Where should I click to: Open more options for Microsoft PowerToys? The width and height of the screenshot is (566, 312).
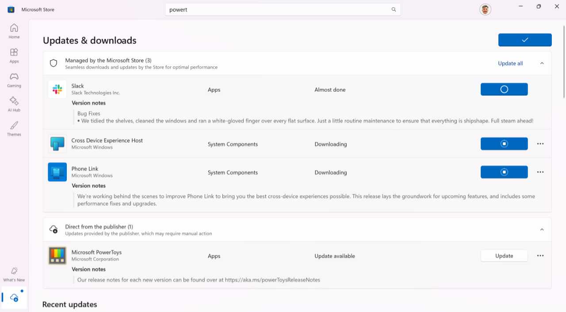click(x=540, y=256)
